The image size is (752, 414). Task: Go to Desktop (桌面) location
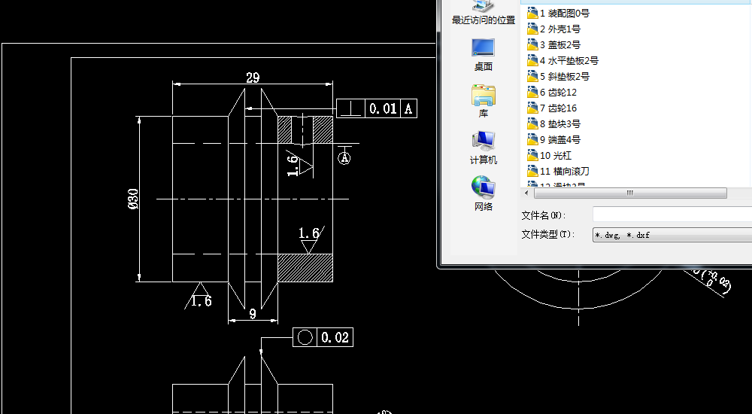click(x=484, y=54)
